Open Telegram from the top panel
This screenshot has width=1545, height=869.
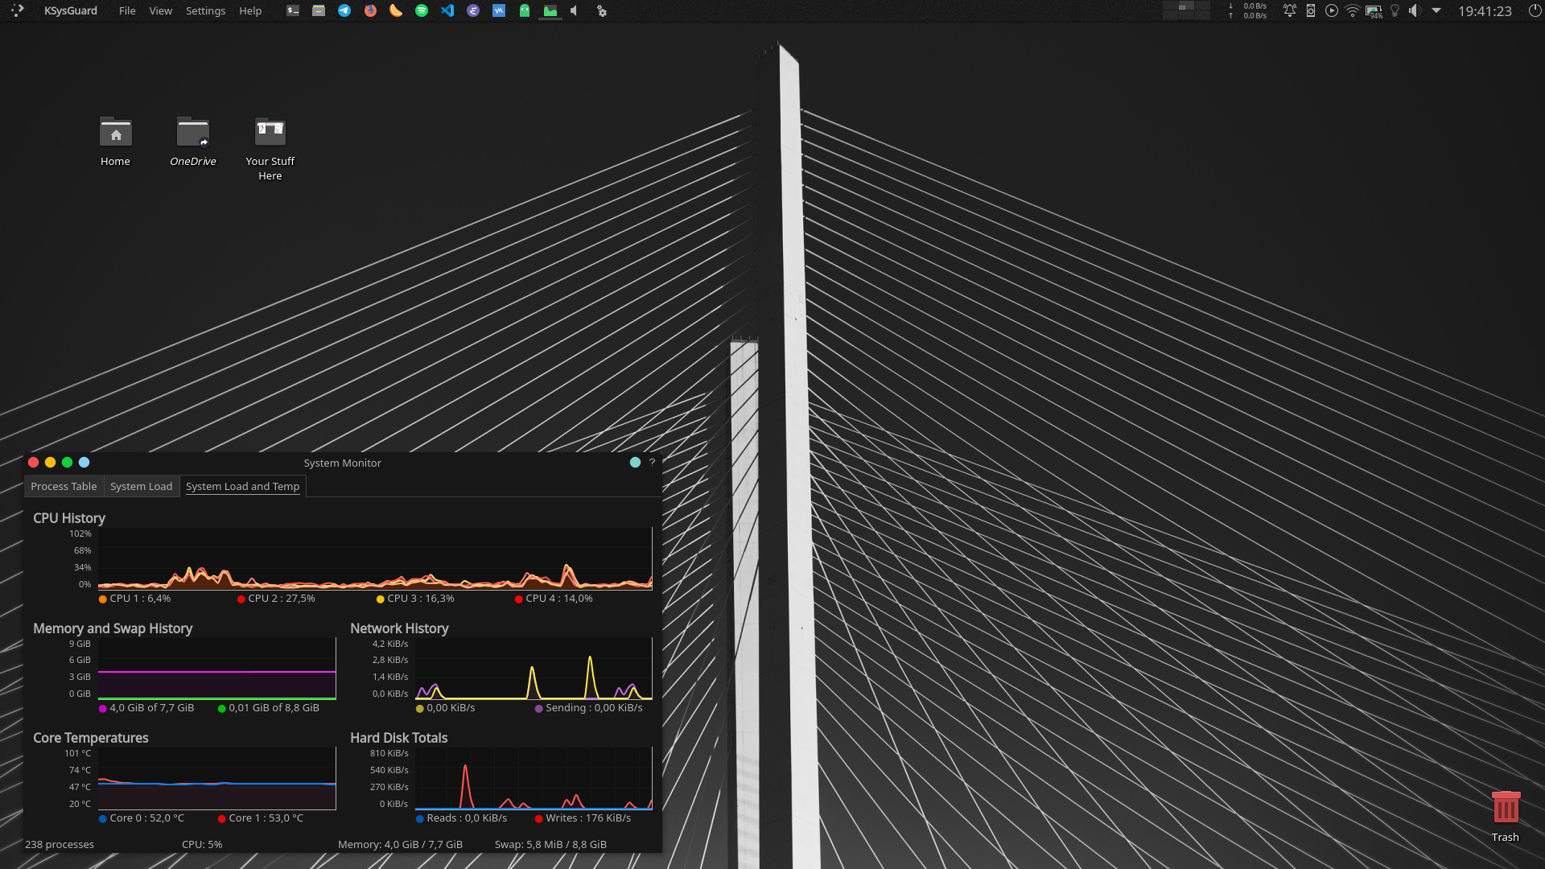coord(344,10)
